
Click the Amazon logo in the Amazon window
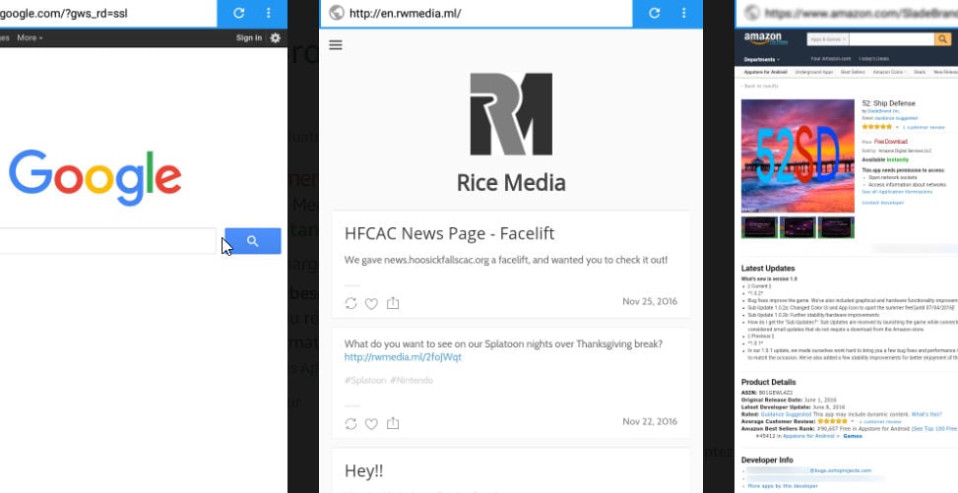point(766,39)
